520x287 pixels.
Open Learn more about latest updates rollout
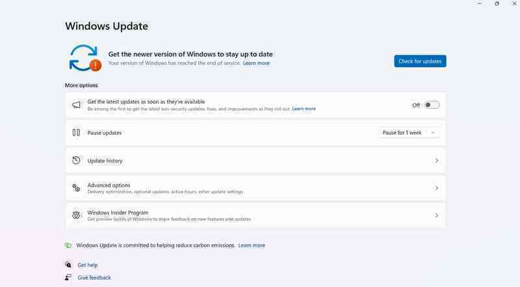304,109
